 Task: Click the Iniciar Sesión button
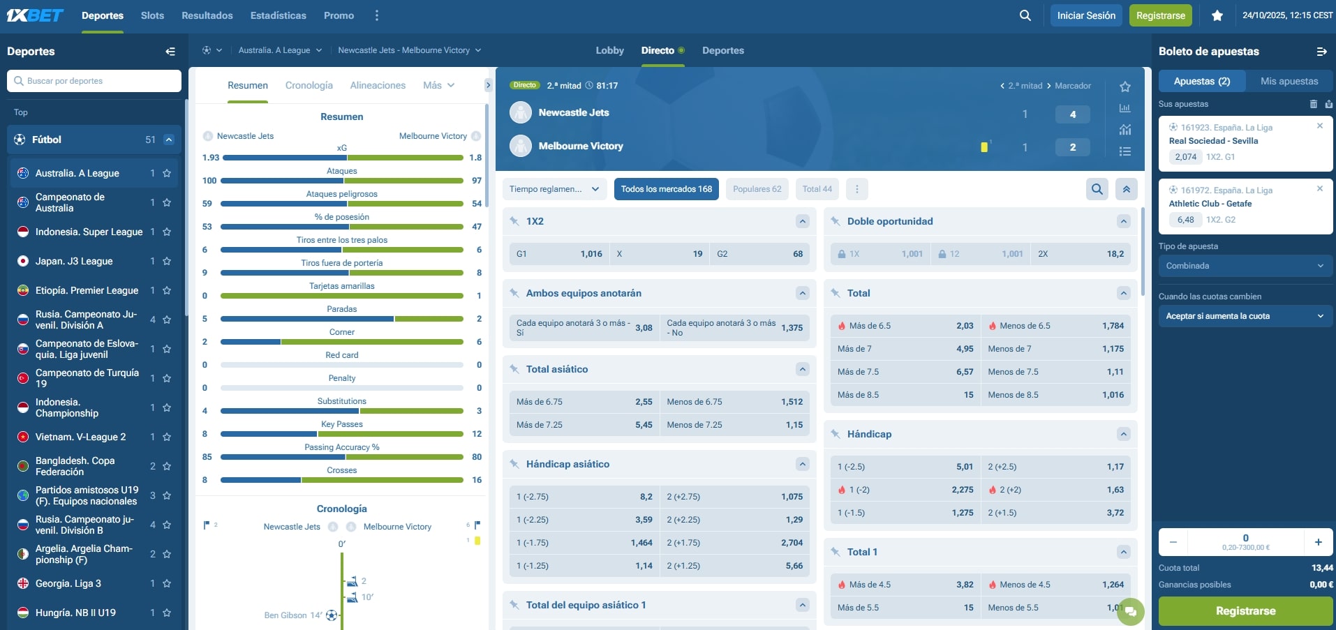pyautogui.click(x=1085, y=15)
